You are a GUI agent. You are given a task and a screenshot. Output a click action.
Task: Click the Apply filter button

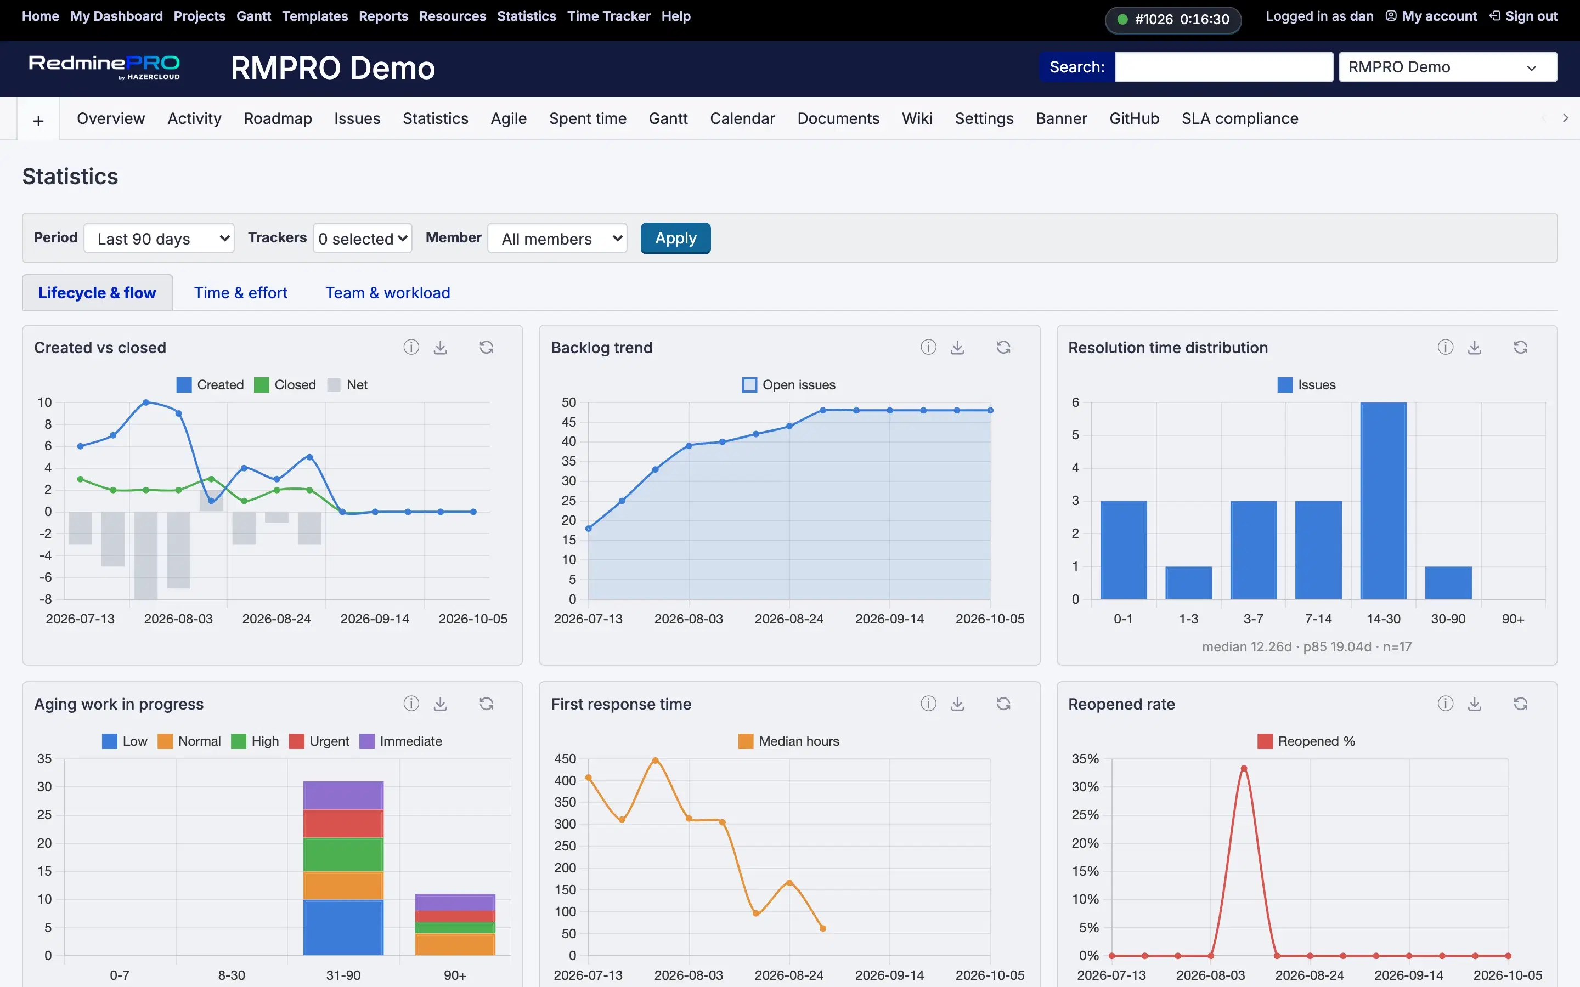676,239
